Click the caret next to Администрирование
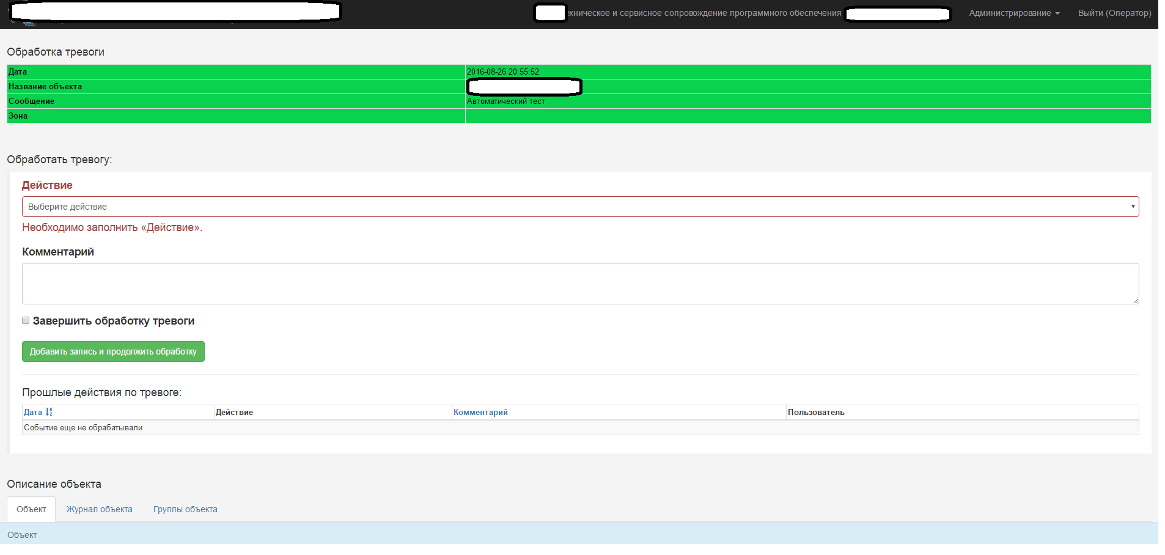Image resolution: width=1165 pixels, height=555 pixels. coord(1057,13)
